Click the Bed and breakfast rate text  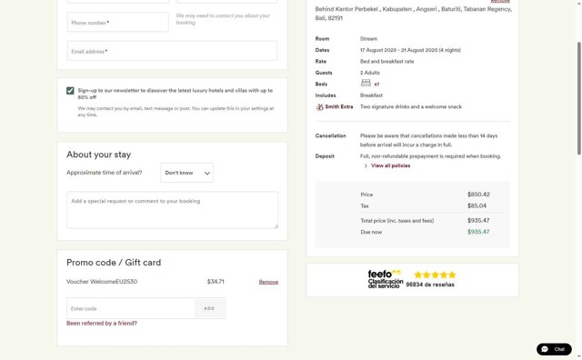pyautogui.click(x=386, y=62)
